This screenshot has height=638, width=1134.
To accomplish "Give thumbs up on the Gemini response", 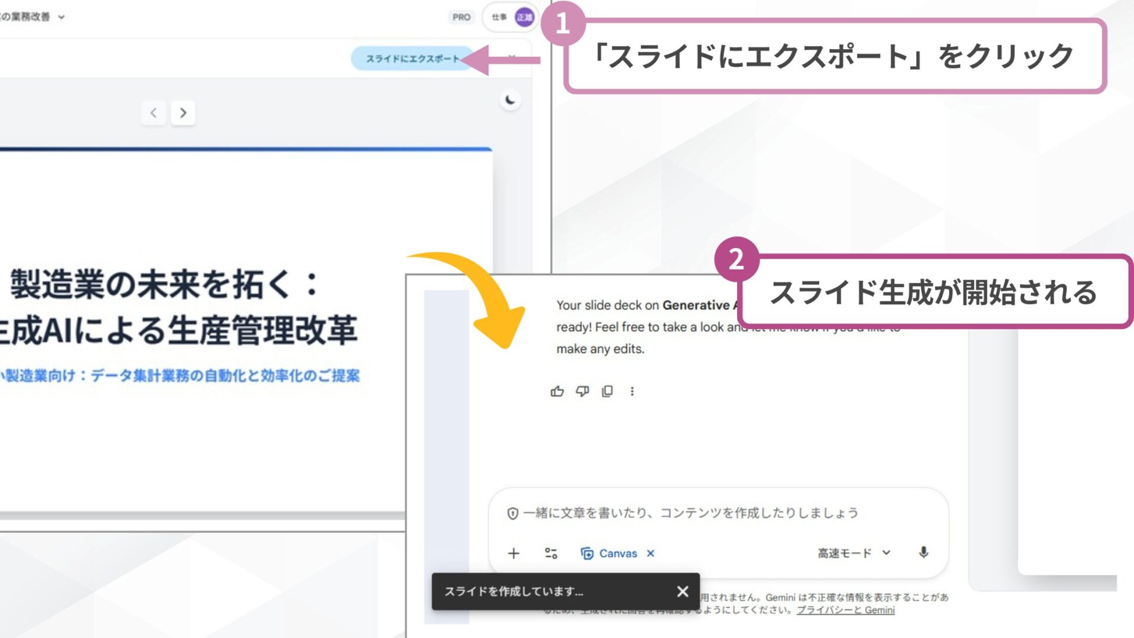I will [556, 391].
